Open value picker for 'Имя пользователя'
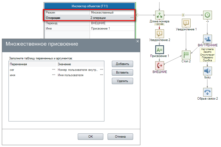Image resolution: width=221 pixels, height=147 pixels. click(x=101, y=75)
